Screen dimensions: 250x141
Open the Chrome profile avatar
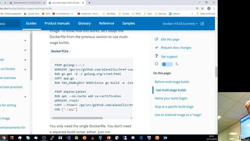(209, 9)
